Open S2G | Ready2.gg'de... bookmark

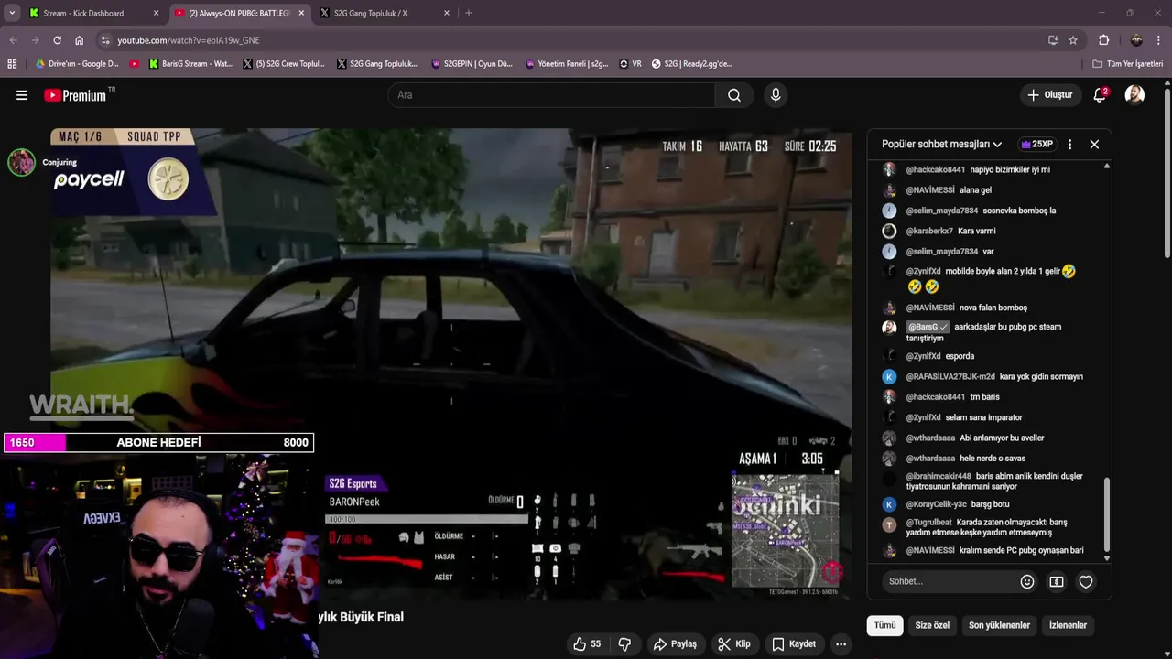(691, 64)
